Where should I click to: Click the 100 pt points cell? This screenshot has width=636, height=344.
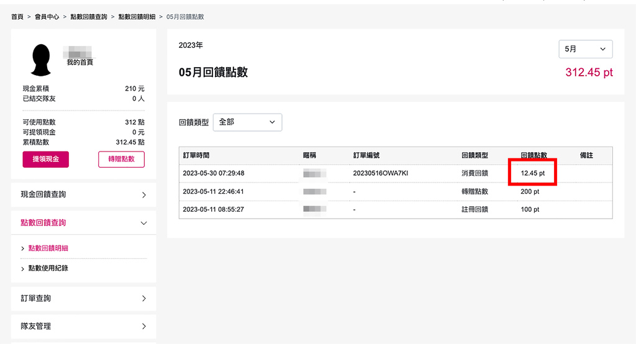[x=530, y=209]
